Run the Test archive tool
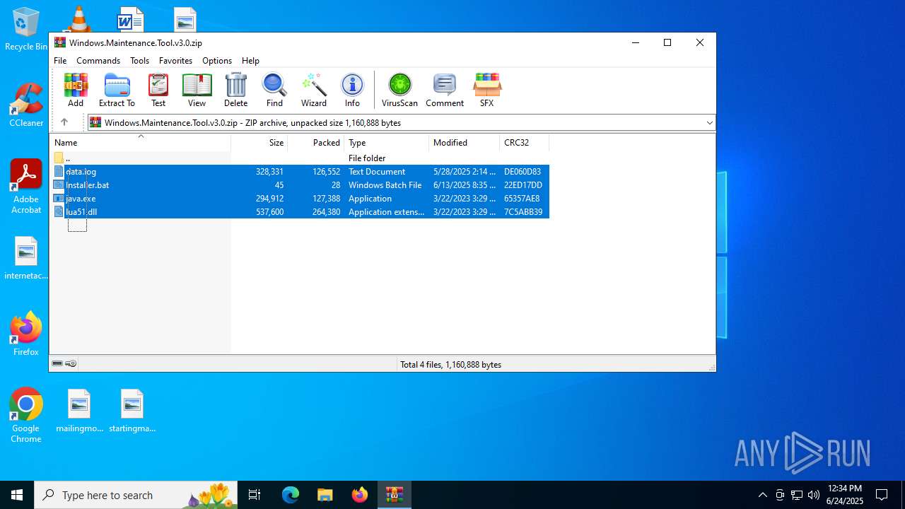The width and height of the screenshot is (905, 509). [158, 90]
